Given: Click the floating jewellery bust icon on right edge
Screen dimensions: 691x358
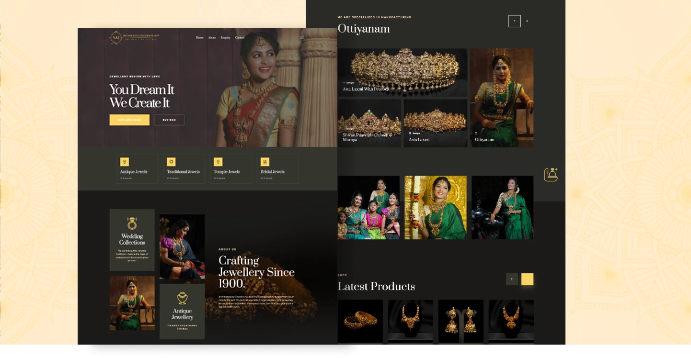Looking at the screenshot, I should point(551,174).
